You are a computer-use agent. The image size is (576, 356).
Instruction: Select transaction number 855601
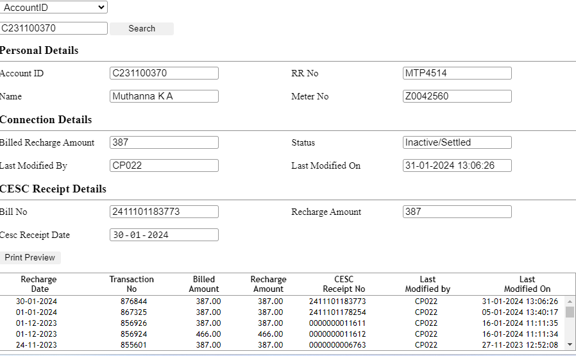[x=133, y=345]
